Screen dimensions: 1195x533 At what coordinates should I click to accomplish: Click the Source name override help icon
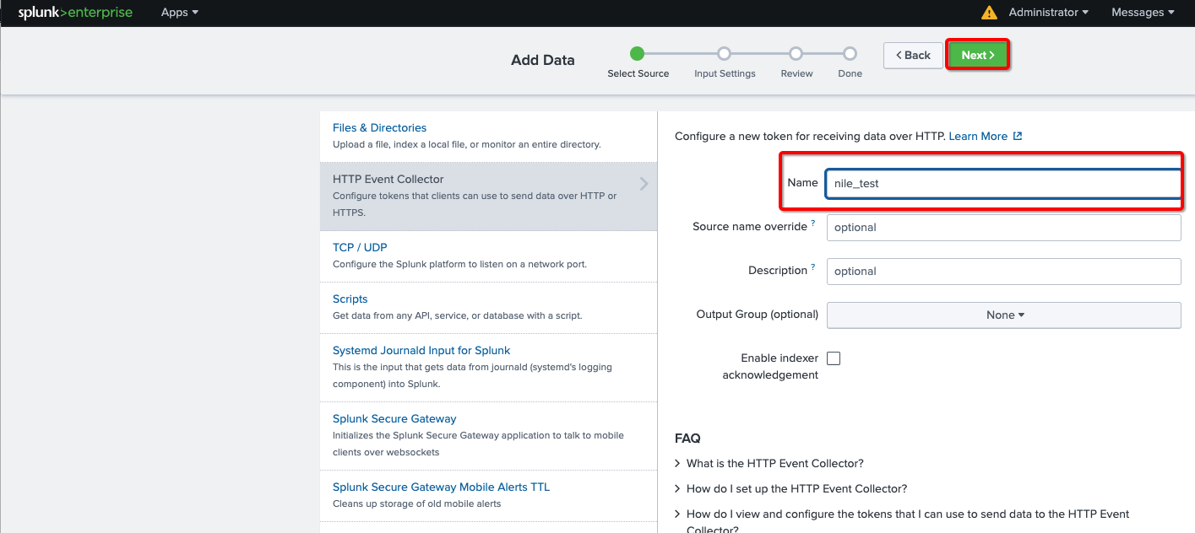(x=813, y=223)
